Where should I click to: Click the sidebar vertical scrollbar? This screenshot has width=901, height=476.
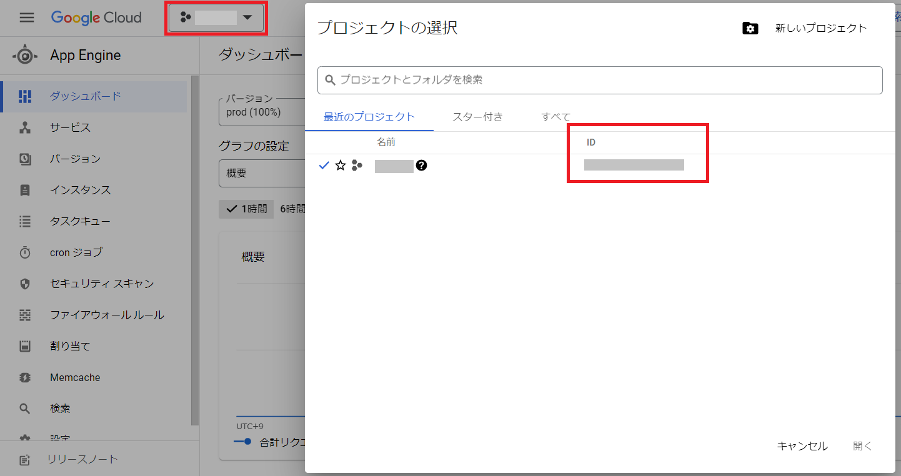pos(195,250)
